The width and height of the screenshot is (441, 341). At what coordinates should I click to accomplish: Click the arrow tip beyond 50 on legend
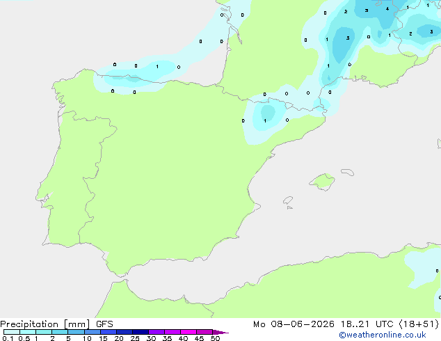(x=220, y=332)
